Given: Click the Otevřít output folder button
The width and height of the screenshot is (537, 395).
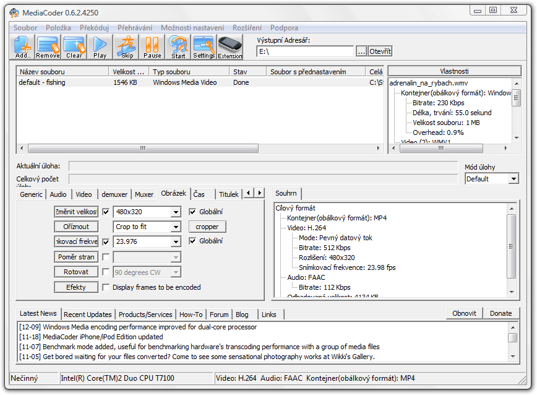Looking at the screenshot, I should click(x=380, y=51).
